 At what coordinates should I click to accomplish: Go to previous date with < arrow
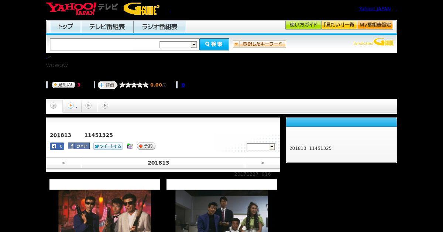pos(63,163)
